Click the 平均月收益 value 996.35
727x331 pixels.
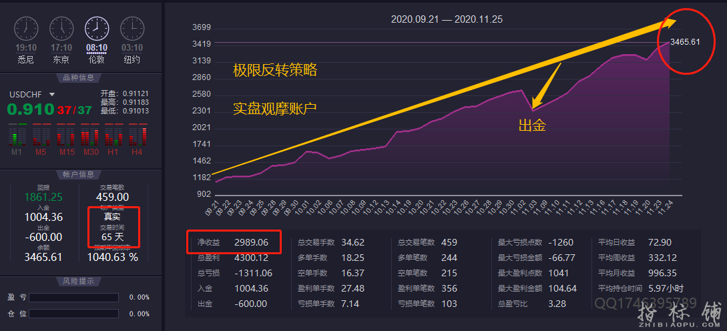tap(662, 272)
